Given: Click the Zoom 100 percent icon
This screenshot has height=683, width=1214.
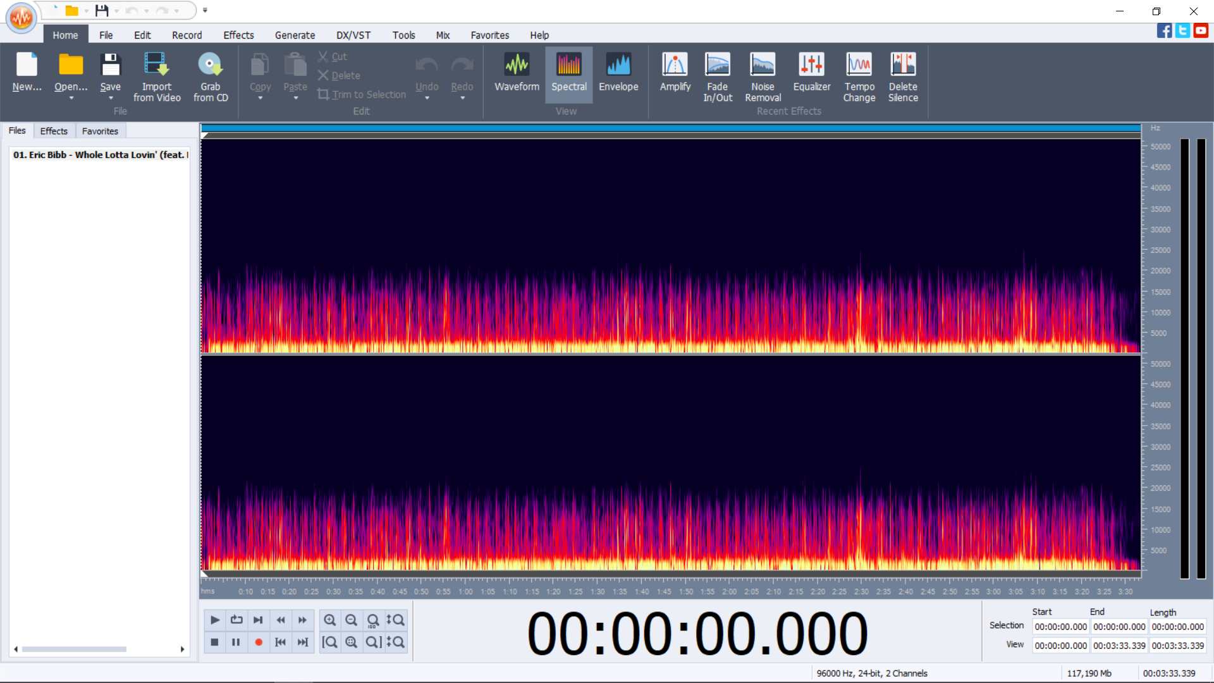Looking at the screenshot, I should [x=373, y=620].
